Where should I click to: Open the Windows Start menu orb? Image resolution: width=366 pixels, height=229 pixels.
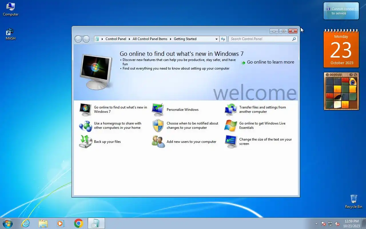[x=7, y=223]
